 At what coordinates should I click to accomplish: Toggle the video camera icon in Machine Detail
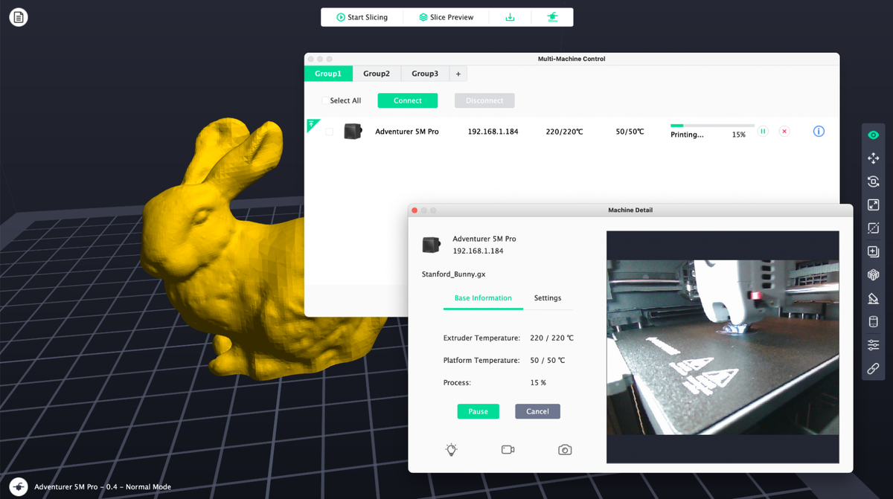508,449
